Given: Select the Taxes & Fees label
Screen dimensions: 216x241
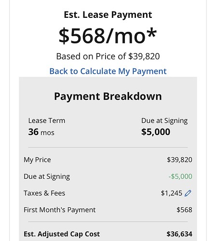Looking at the screenshot, I should (x=44, y=193).
